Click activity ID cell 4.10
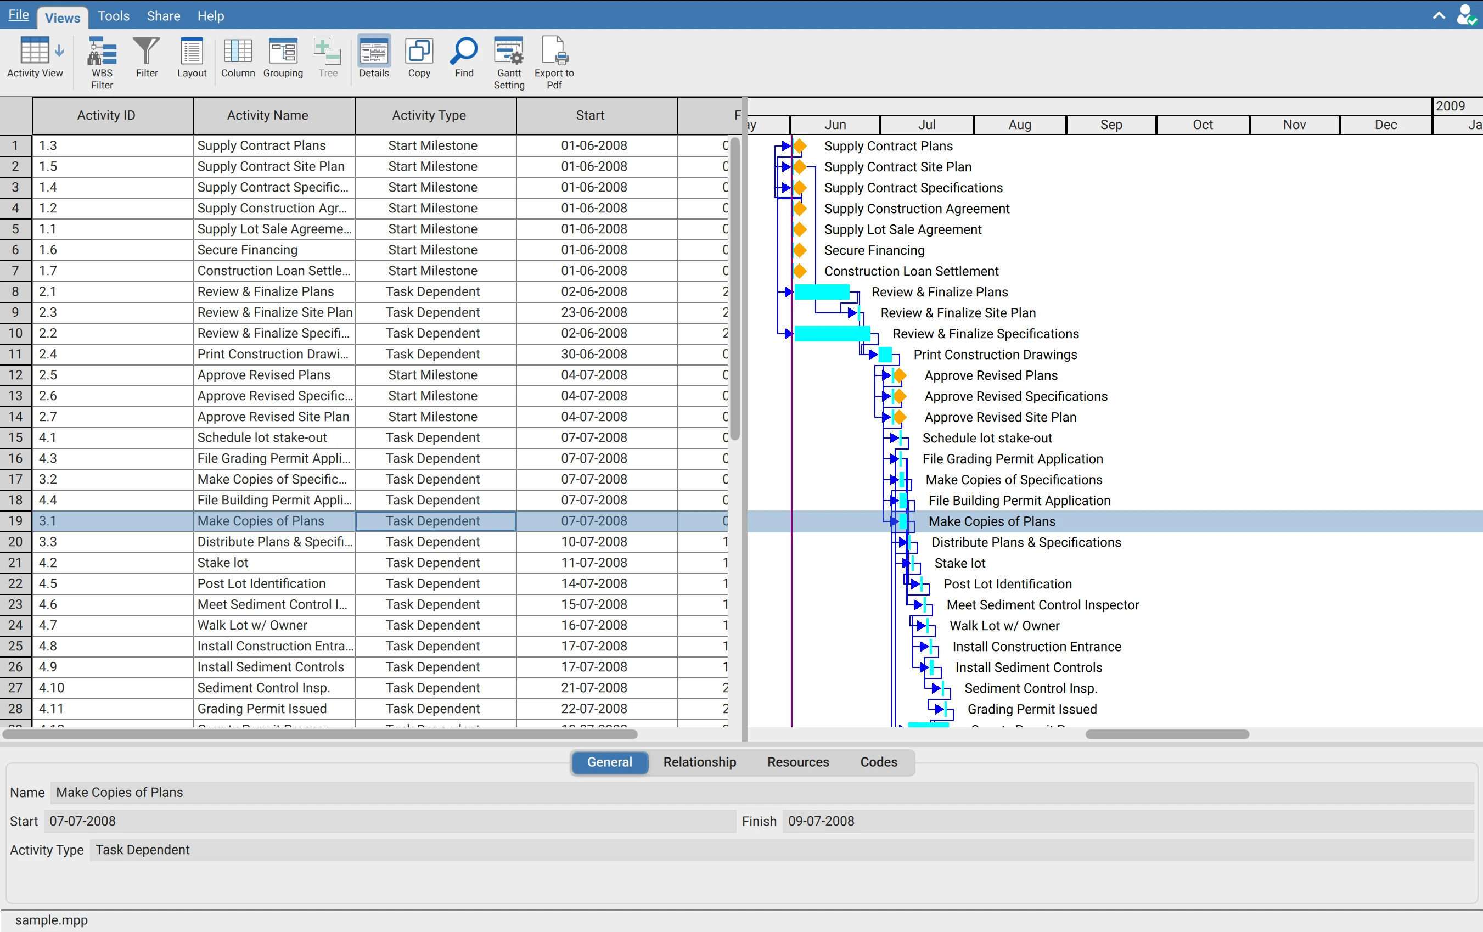1483x932 pixels. [x=113, y=687]
